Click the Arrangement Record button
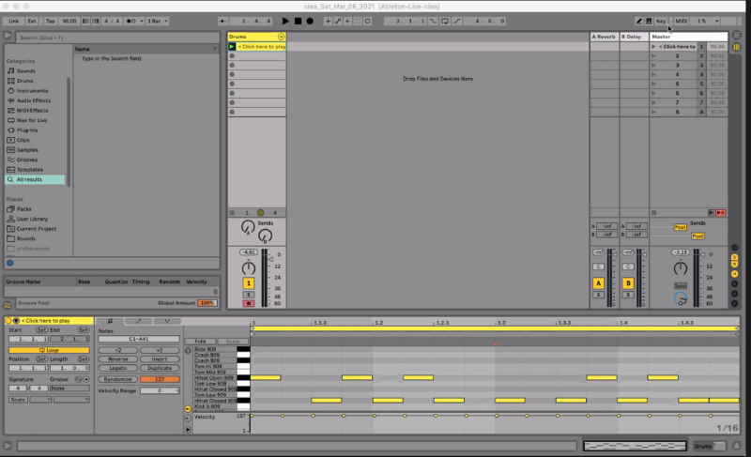Viewport: 751px width, 457px height. coord(310,21)
